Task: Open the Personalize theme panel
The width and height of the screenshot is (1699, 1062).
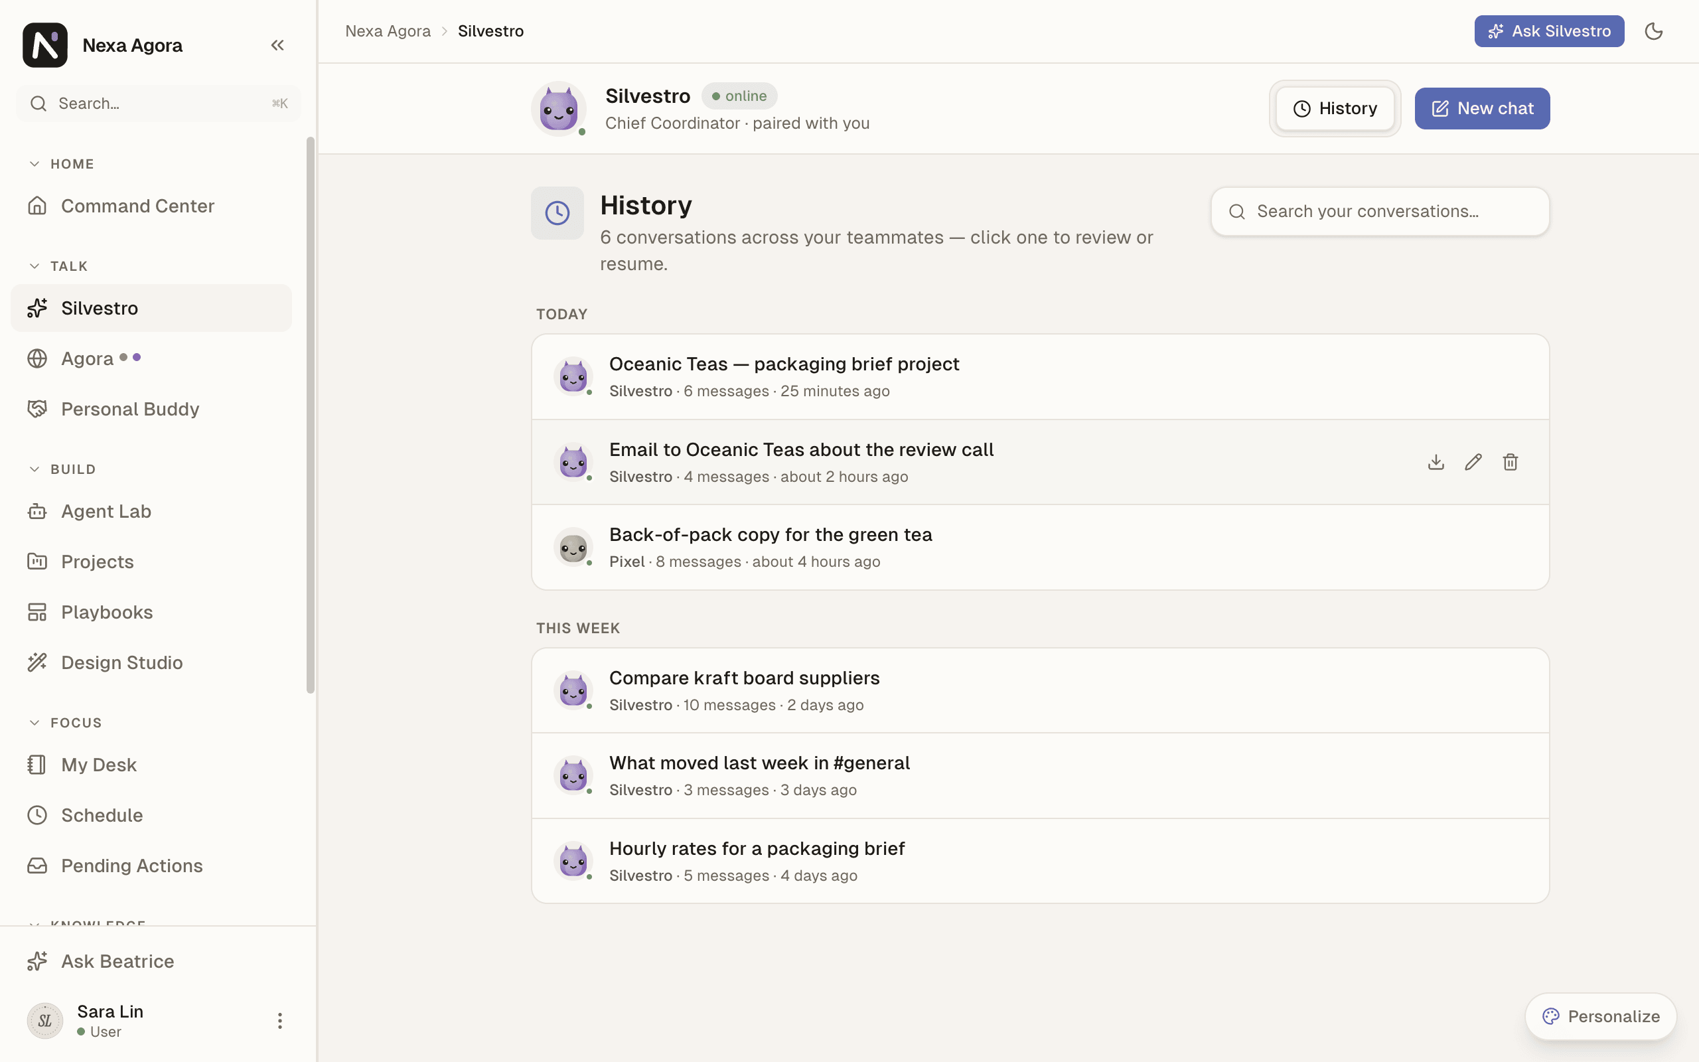Action: (x=1601, y=1016)
